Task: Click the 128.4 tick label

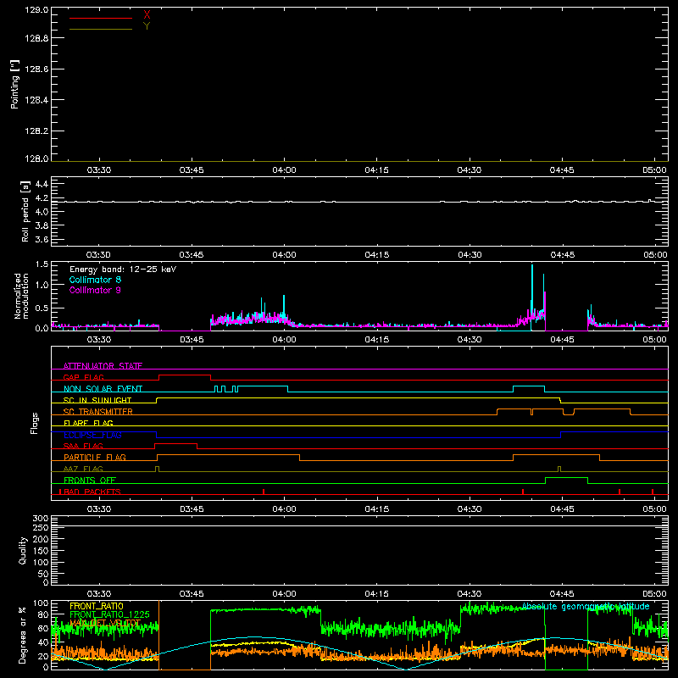Action: point(36,100)
